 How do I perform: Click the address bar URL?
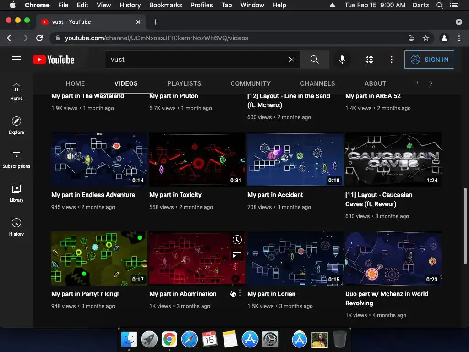(x=157, y=38)
